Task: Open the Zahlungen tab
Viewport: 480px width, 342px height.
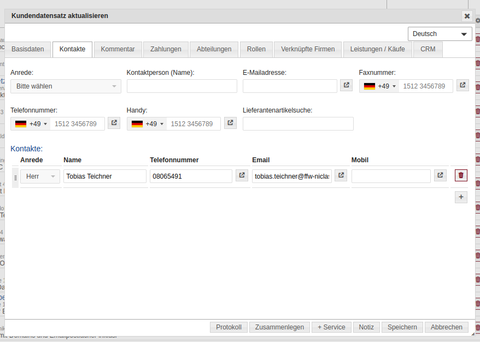Action: (166, 49)
